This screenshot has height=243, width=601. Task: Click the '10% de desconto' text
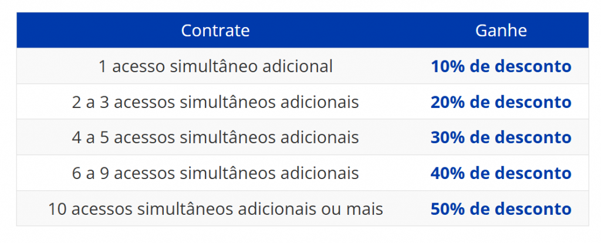pos(501,66)
